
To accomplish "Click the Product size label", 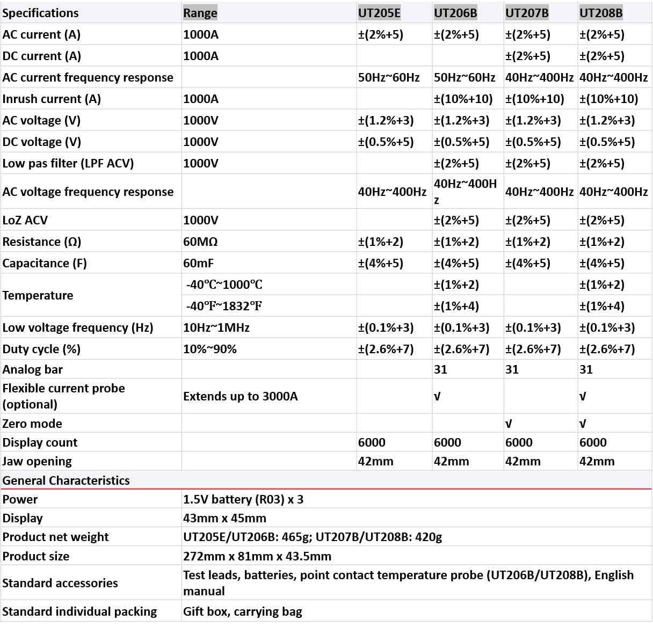I will (36, 556).
